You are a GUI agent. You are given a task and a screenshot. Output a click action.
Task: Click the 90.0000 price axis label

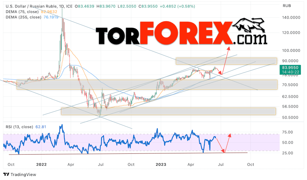click(x=290, y=61)
